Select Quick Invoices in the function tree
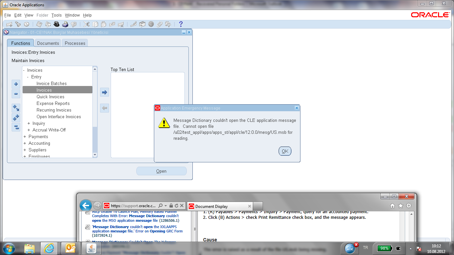The width and height of the screenshot is (454, 255). click(50, 97)
